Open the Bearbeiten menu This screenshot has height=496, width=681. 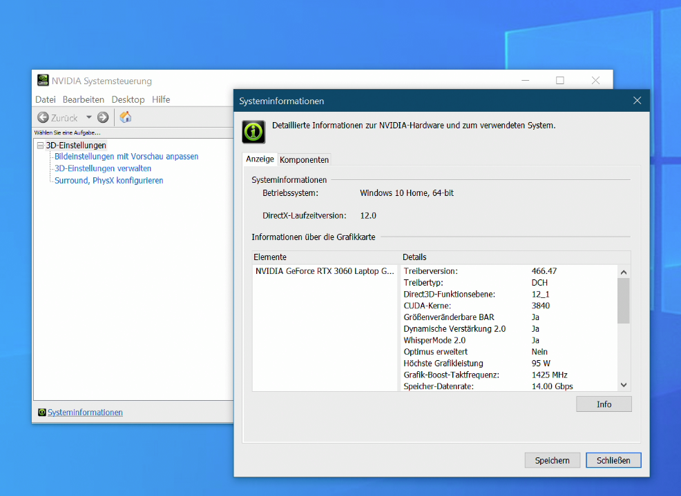(84, 99)
